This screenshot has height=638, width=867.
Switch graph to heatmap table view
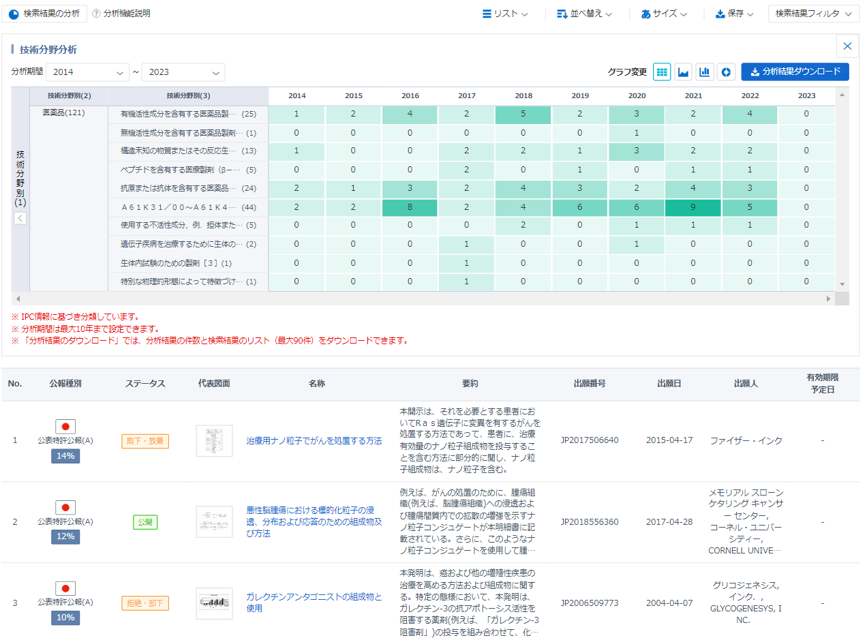662,72
